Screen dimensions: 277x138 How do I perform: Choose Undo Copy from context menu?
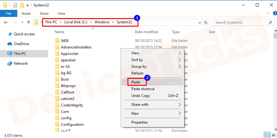[x=152, y=96]
